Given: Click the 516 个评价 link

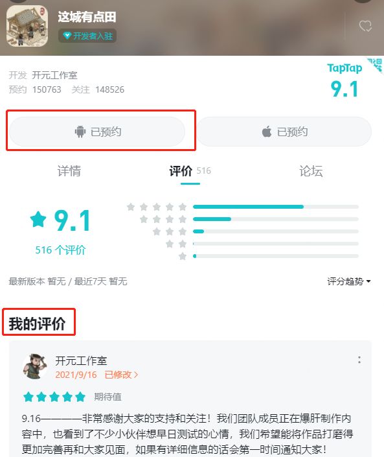Looking at the screenshot, I should click(x=61, y=250).
